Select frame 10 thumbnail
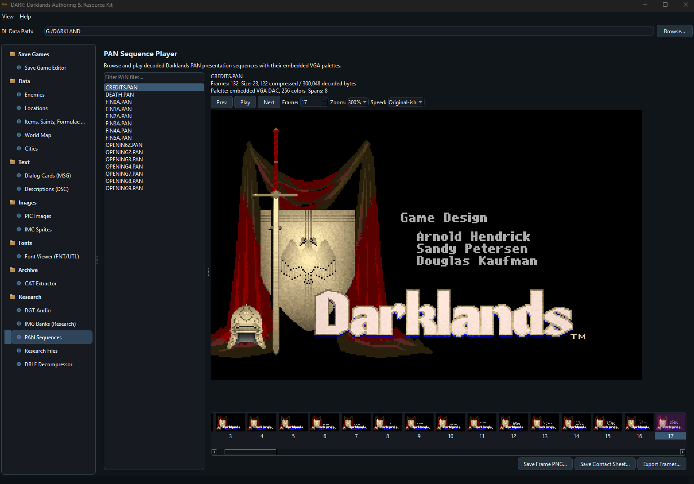The image size is (694, 484). pyautogui.click(x=451, y=426)
